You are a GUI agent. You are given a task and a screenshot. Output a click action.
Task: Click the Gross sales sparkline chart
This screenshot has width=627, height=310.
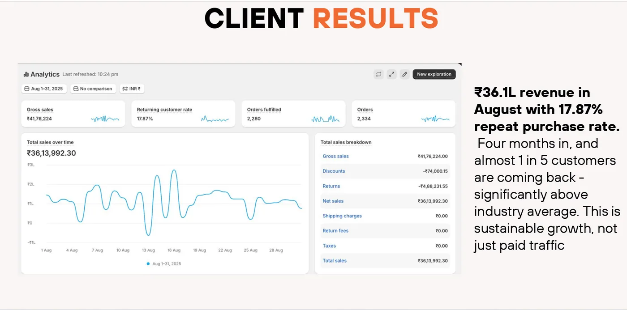pos(105,119)
